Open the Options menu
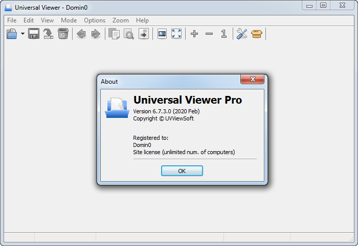This screenshot has width=358, height=246. [95, 20]
